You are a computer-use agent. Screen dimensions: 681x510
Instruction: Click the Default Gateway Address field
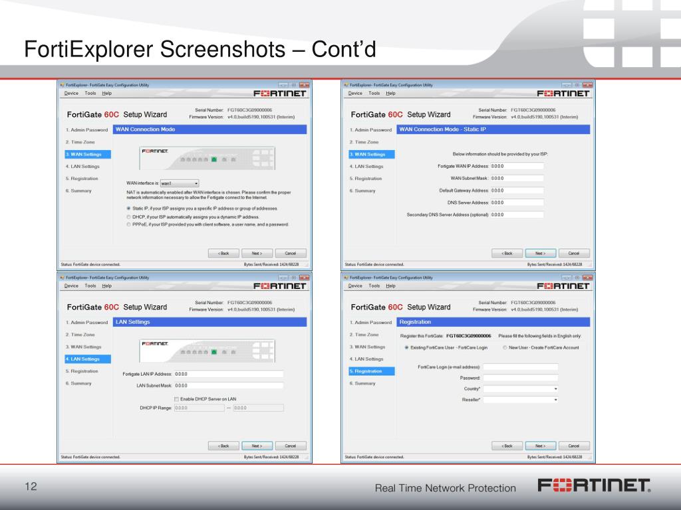pos(517,191)
